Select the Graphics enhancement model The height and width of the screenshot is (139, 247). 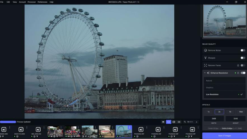point(224,87)
